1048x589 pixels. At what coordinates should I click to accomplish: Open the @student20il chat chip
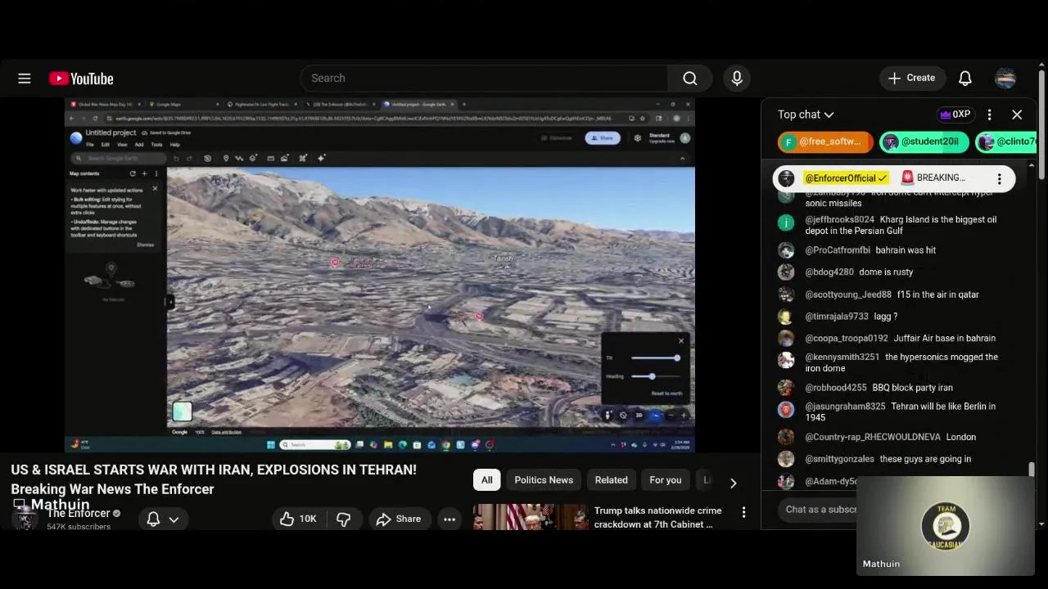(x=924, y=142)
